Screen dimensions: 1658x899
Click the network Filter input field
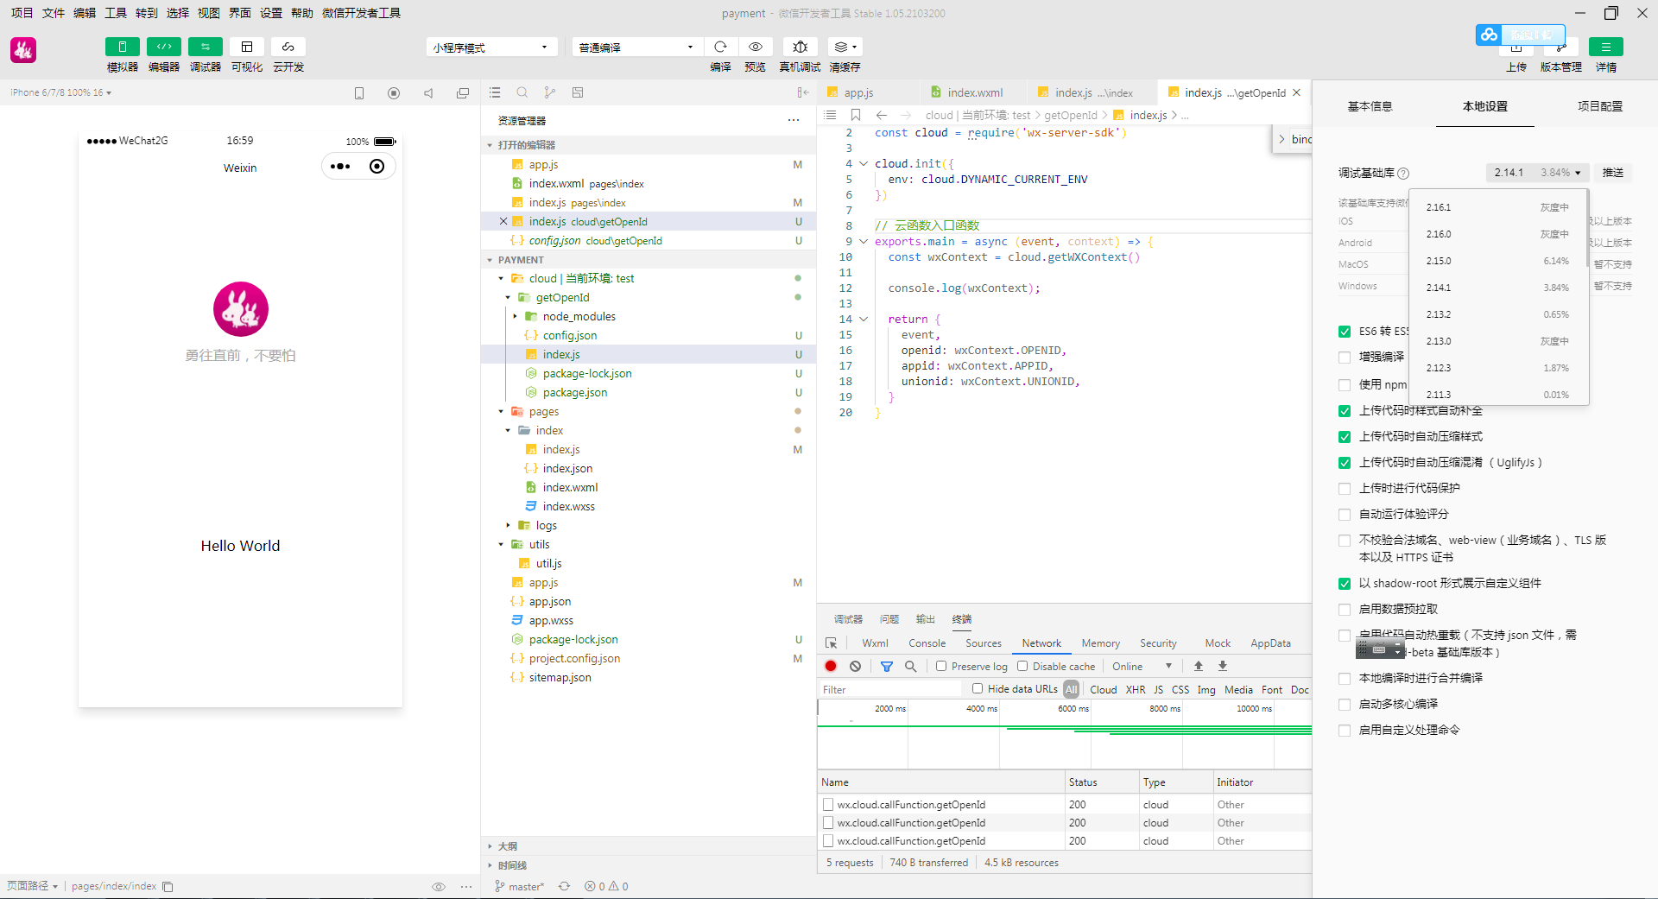click(x=889, y=690)
